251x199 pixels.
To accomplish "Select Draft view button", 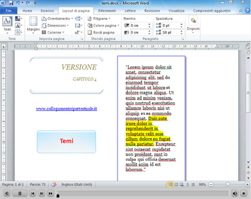I will tap(193, 184).
